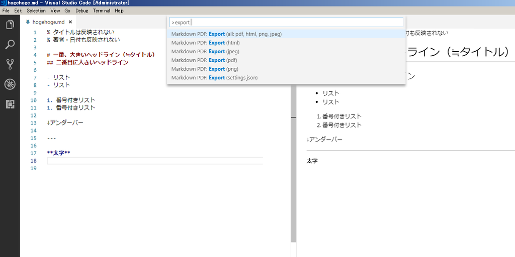Viewport: 515px width, 257px height.
Task: Click line number 15 in the gutter
Action: point(33,138)
